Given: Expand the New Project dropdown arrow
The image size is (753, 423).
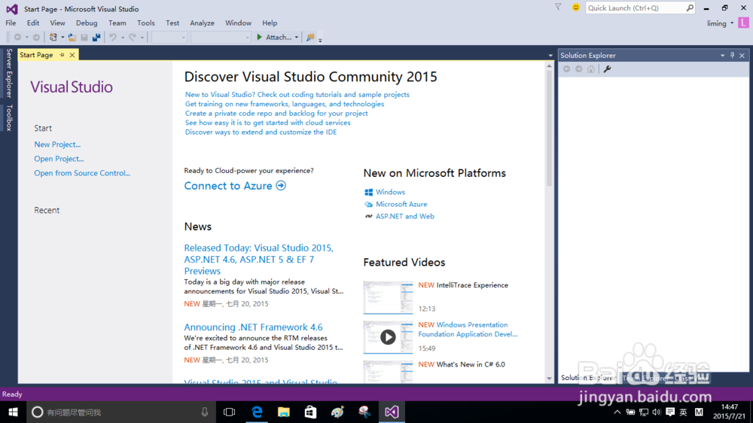Looking at the screenshot, I should (x=62, y=38).
